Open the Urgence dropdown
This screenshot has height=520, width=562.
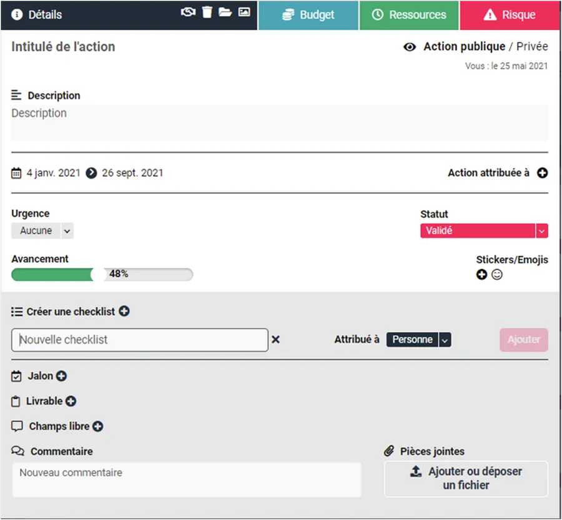click(67, 231)
